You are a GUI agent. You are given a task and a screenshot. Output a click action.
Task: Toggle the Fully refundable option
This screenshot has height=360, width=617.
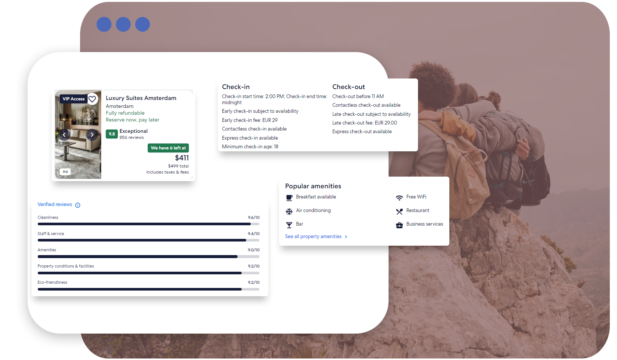click(x=125, y=113)
